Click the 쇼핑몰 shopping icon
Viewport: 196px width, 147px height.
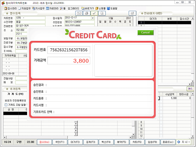(x=100, y=8)
